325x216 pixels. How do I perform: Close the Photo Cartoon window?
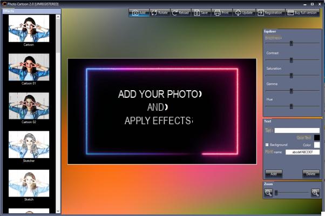pyautogui.click(x=320, y=4)
